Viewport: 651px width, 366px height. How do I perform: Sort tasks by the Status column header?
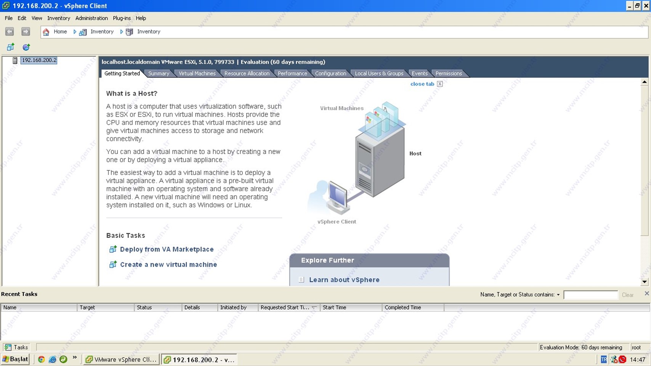(x=158, y=307)
